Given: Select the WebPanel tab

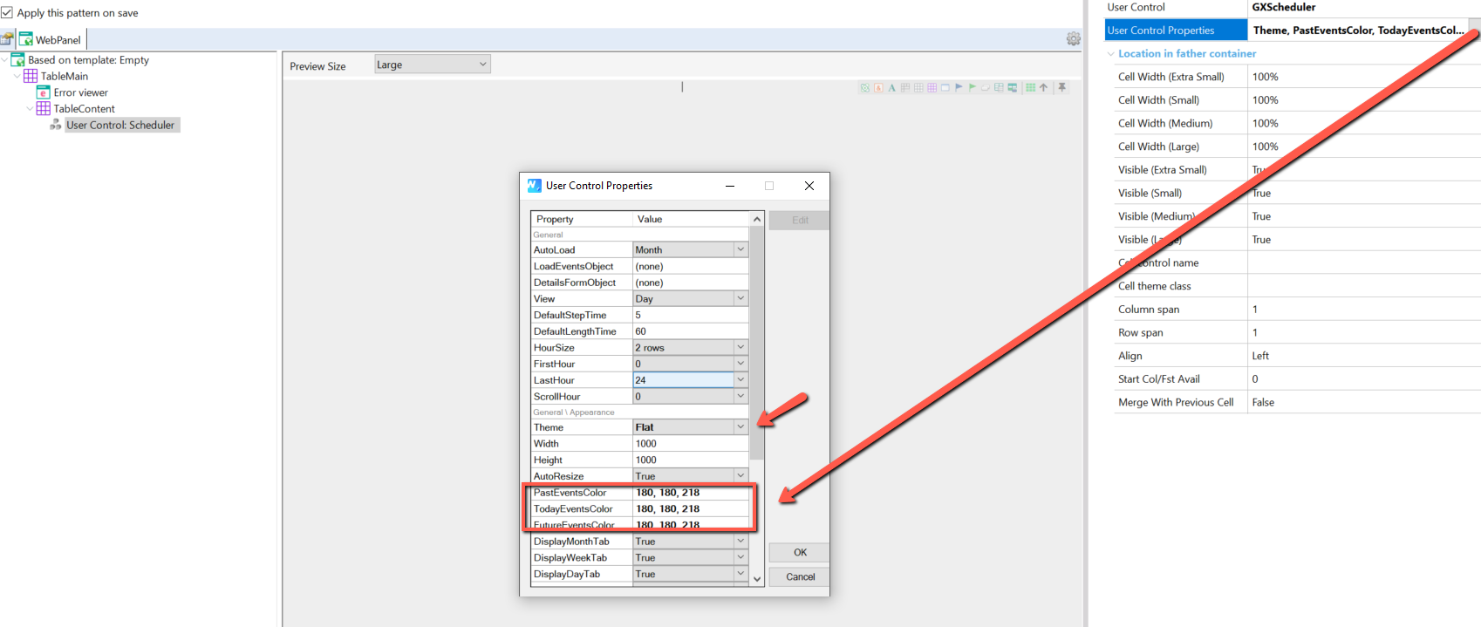Looking at the screenshot, I should (x=51, y=39).
